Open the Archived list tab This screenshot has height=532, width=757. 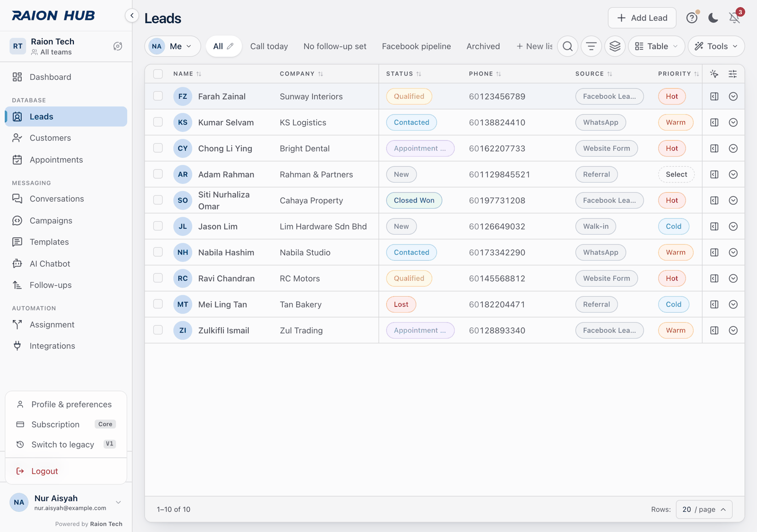coord(483,46)
